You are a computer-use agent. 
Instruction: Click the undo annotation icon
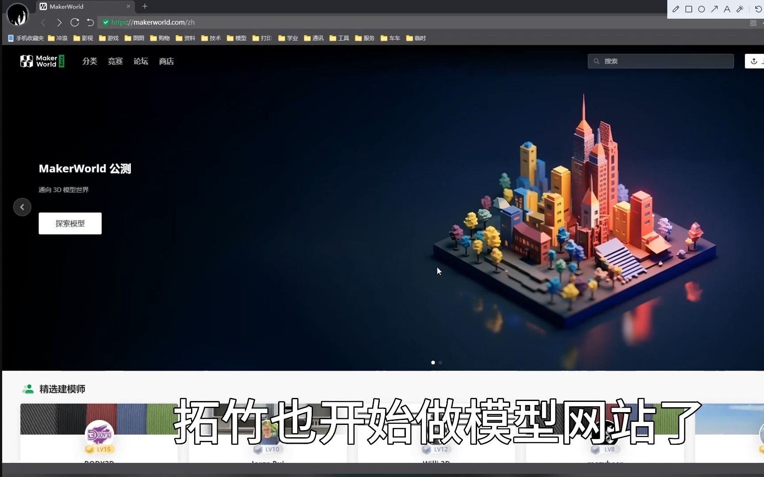click(758, 9)
